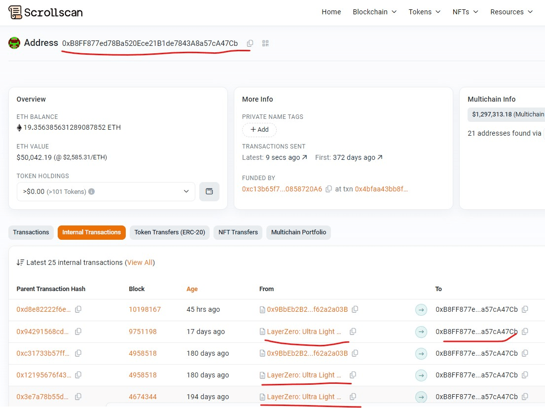Open the NFT Transfers tab
Screen dimensions: 545x408
pos(238,232)
